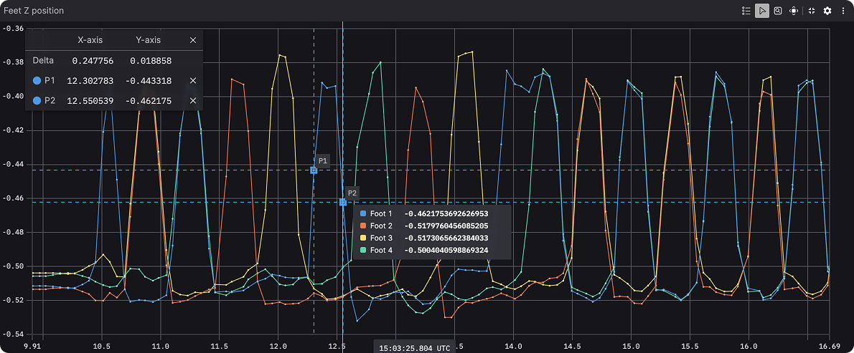The image size is (854, 353).
Task: Select the pan move tool
Action: coord(794,11)
